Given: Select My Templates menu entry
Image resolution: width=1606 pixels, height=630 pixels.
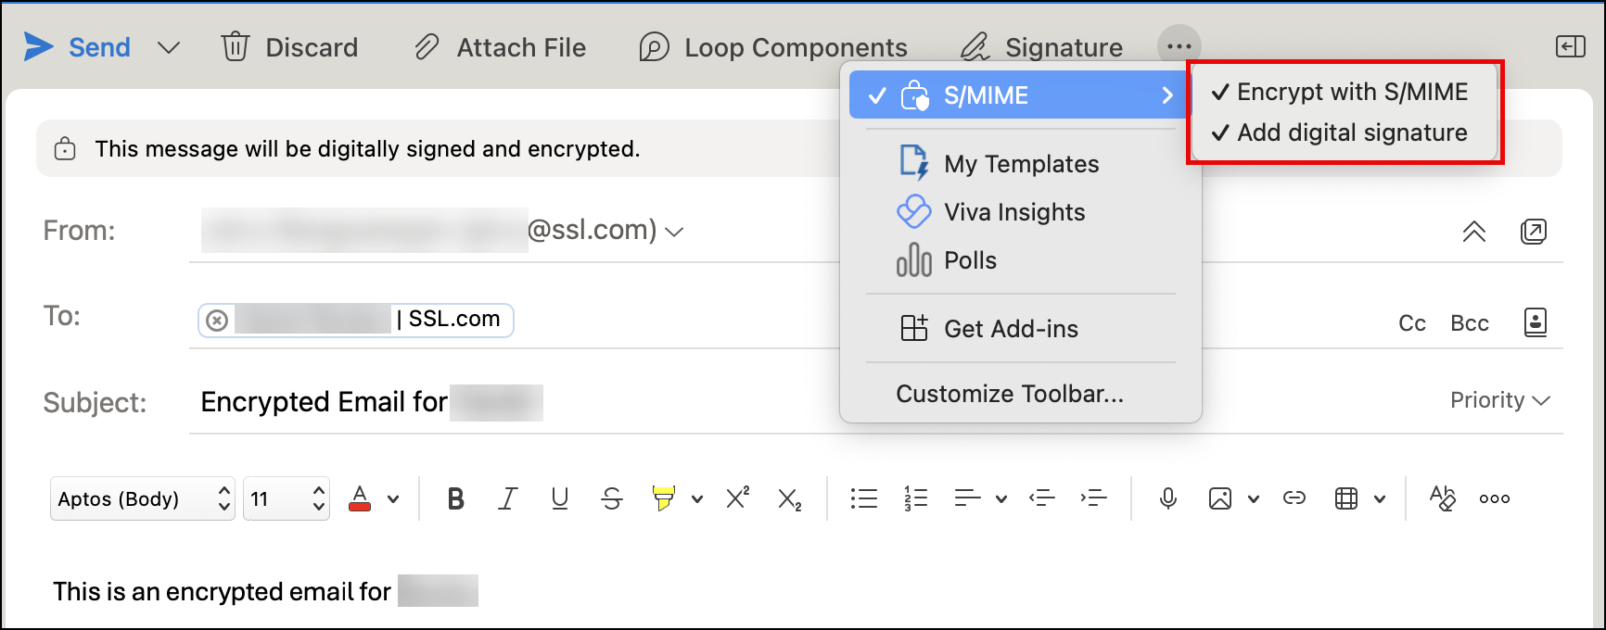Looking at the screenshot, I should click(x=1020, y=164).
